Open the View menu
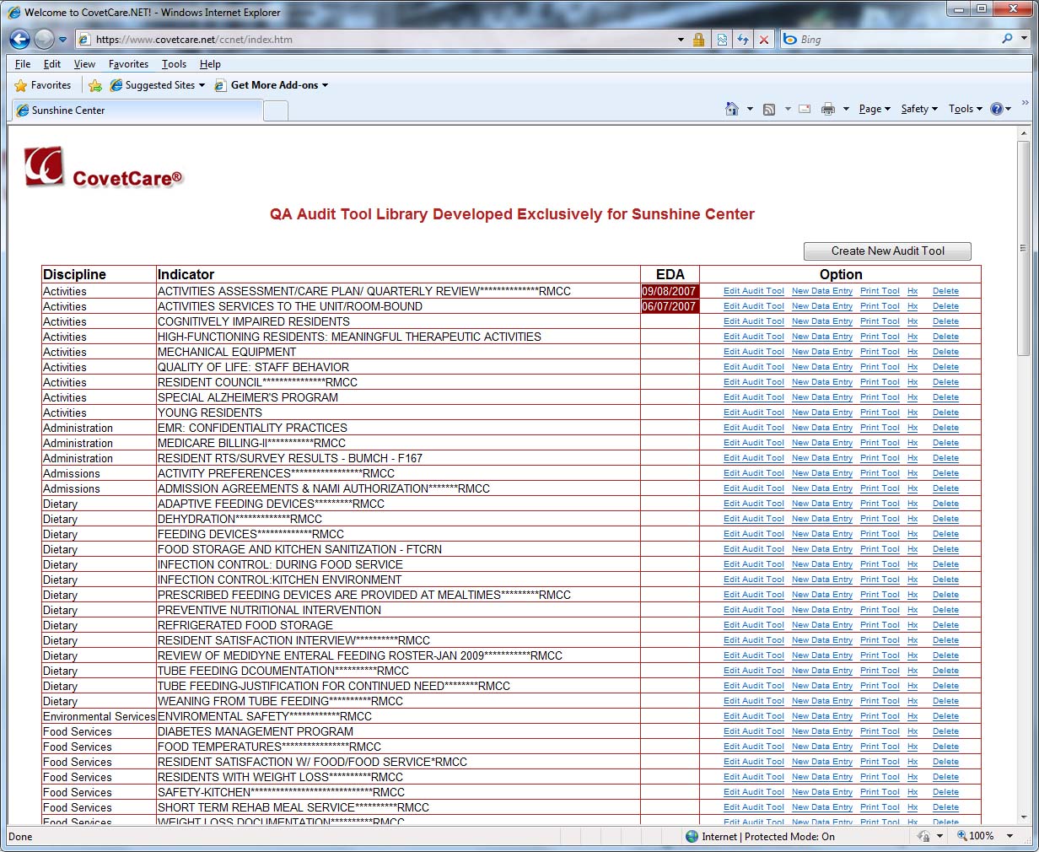The height and width of the screenshot is (852, 1039). 84,64
